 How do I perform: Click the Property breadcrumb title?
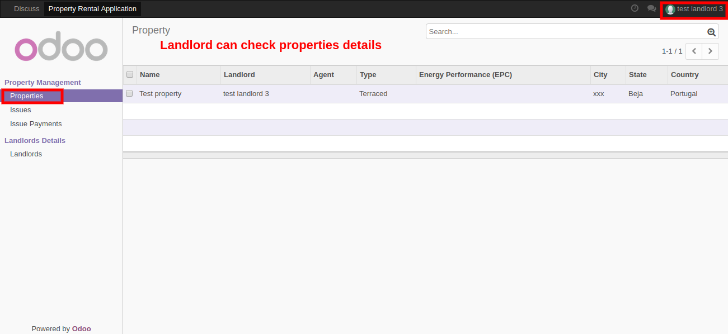(x=151, y=30)
